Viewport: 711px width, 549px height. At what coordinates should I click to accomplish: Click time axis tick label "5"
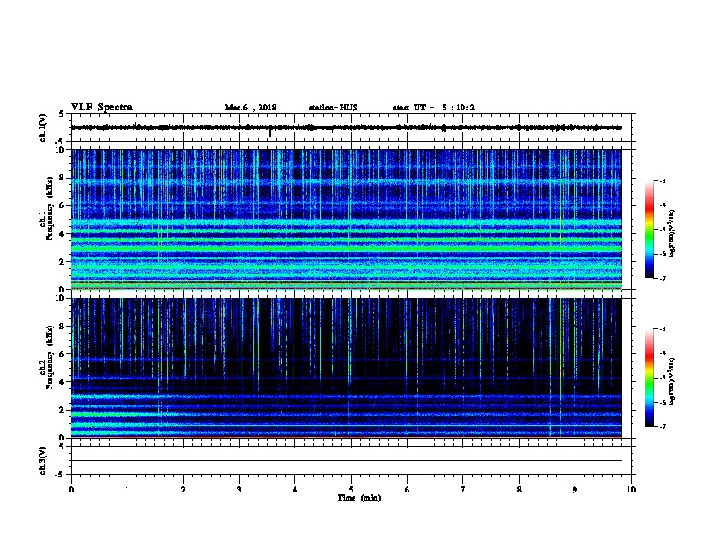(x=351, y=489)
